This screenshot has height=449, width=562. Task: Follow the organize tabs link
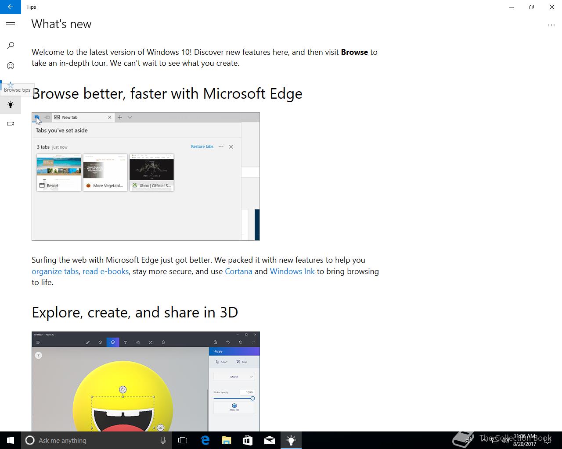(55, 271)
